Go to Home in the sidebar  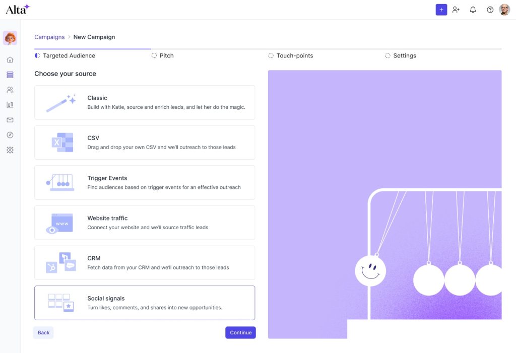click(10, 60)
